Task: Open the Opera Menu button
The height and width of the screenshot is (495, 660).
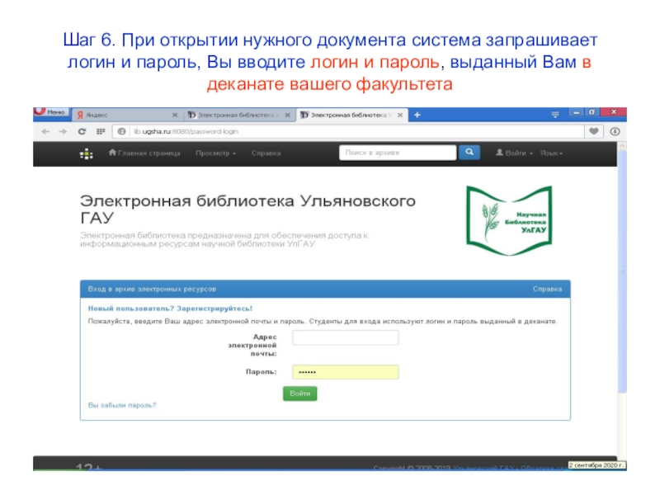Action: coord(51,112)
